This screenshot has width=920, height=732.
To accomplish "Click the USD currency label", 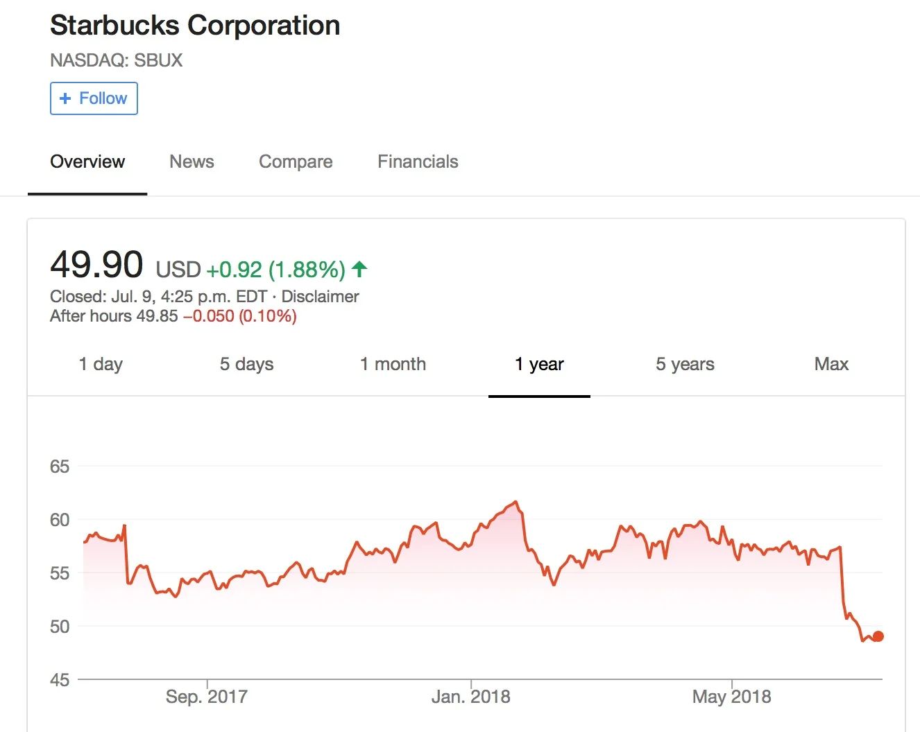I will coord(178,269).
